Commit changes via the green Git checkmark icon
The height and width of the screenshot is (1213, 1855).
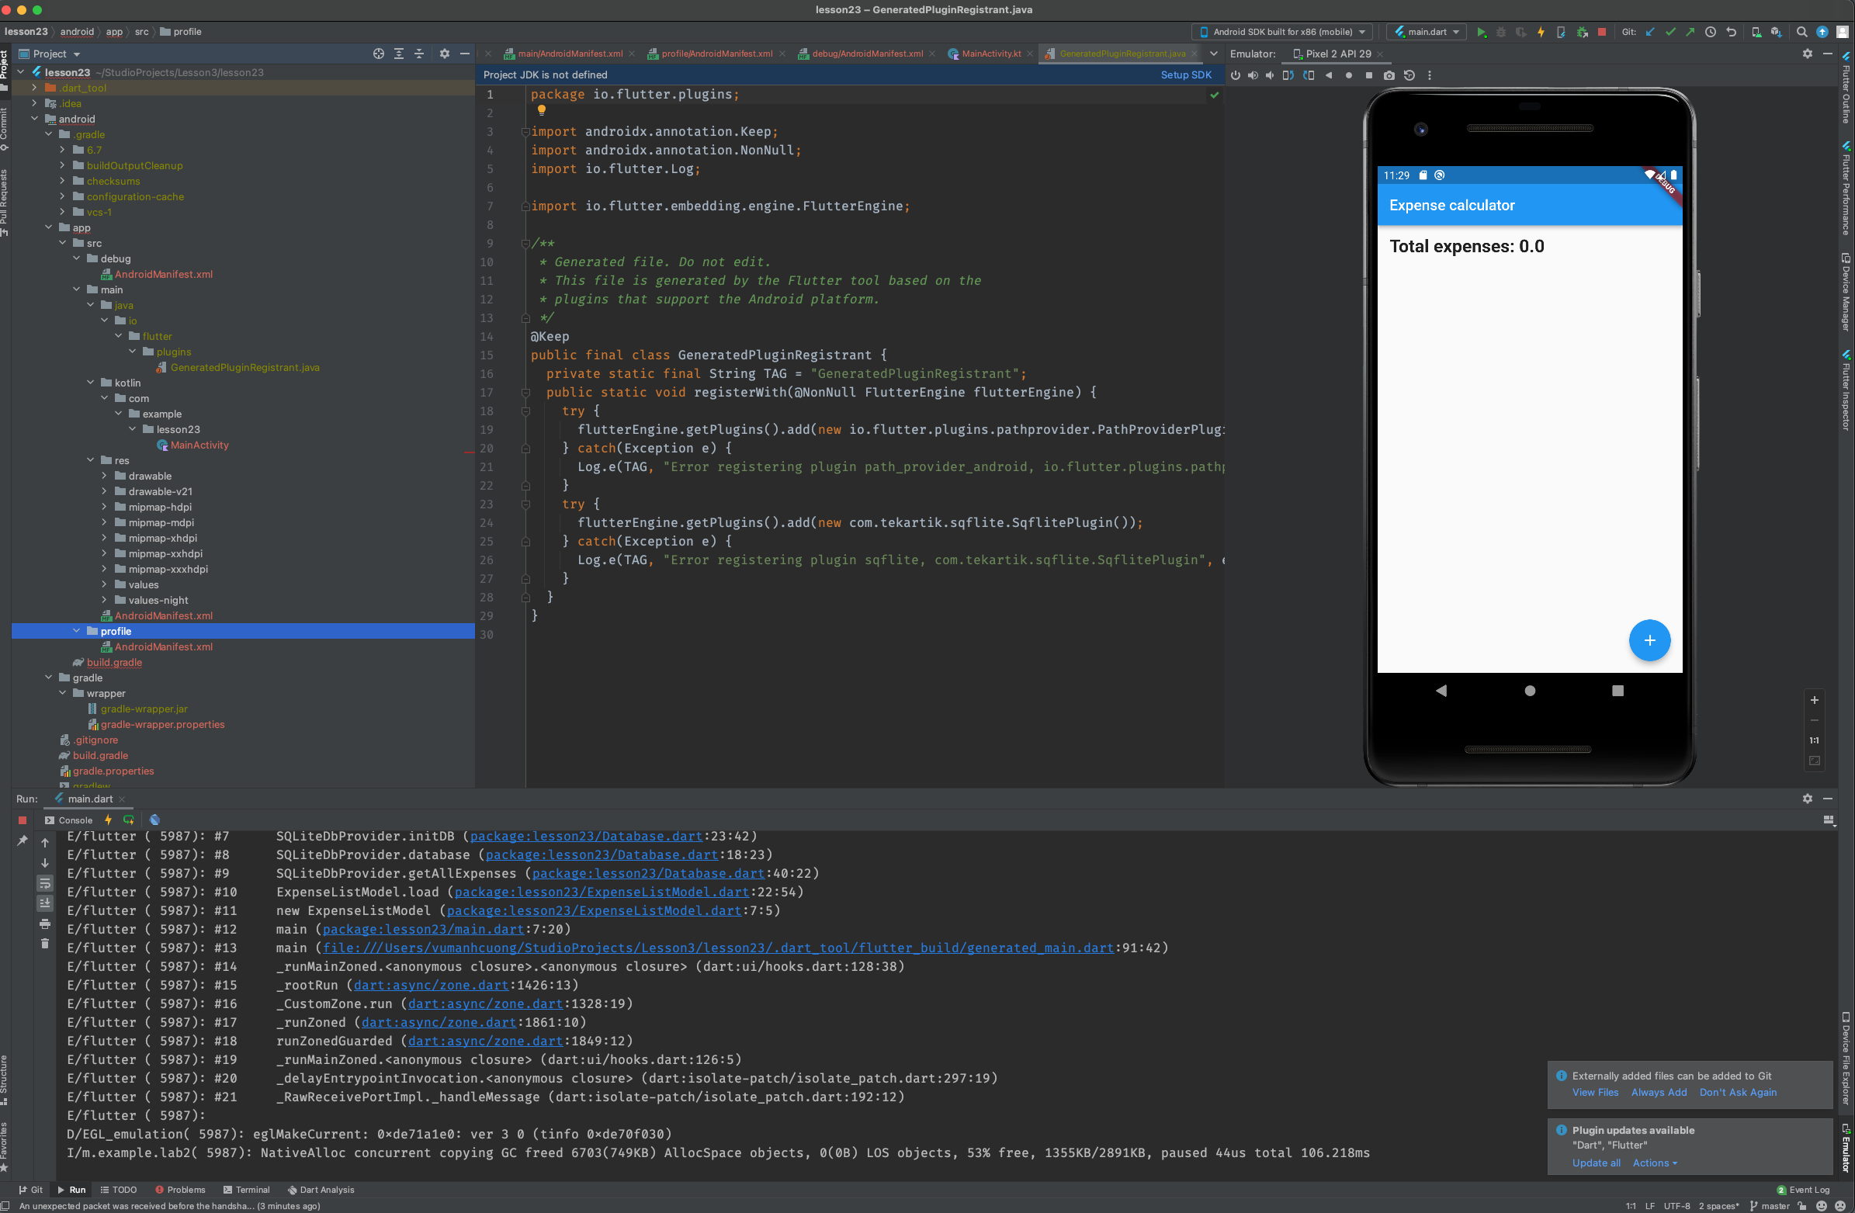tap(1670, 32)
